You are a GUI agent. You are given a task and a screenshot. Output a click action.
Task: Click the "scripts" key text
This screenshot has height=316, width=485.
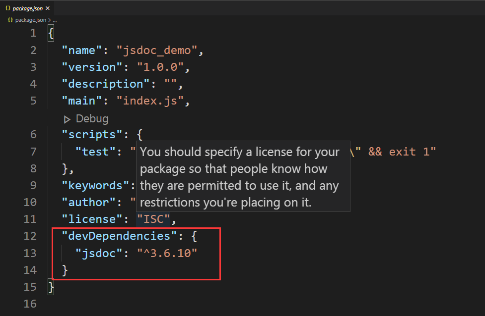click(92, 135)
